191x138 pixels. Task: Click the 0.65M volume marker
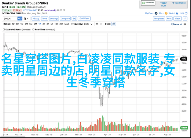click(x=184, y=128)
